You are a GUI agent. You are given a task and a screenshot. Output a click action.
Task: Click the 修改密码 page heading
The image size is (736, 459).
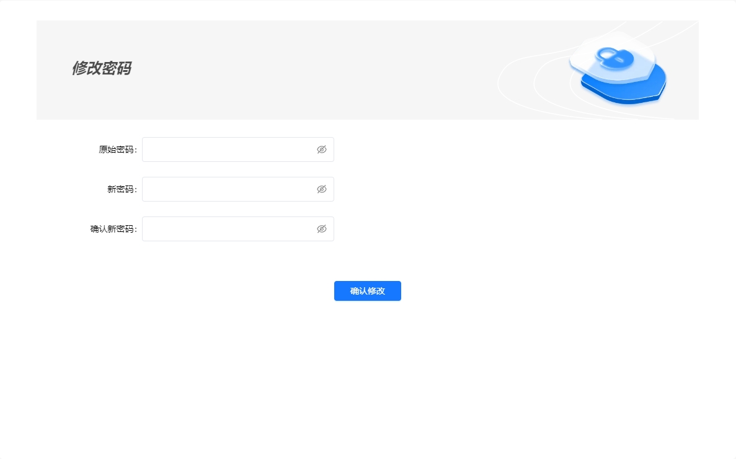tap(101, 68)
